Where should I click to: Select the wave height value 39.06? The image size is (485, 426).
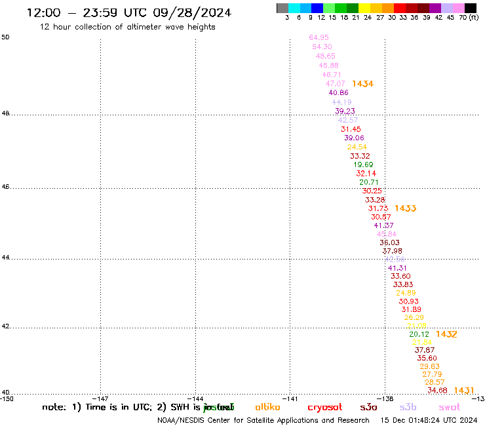click(x=354, y=138)
